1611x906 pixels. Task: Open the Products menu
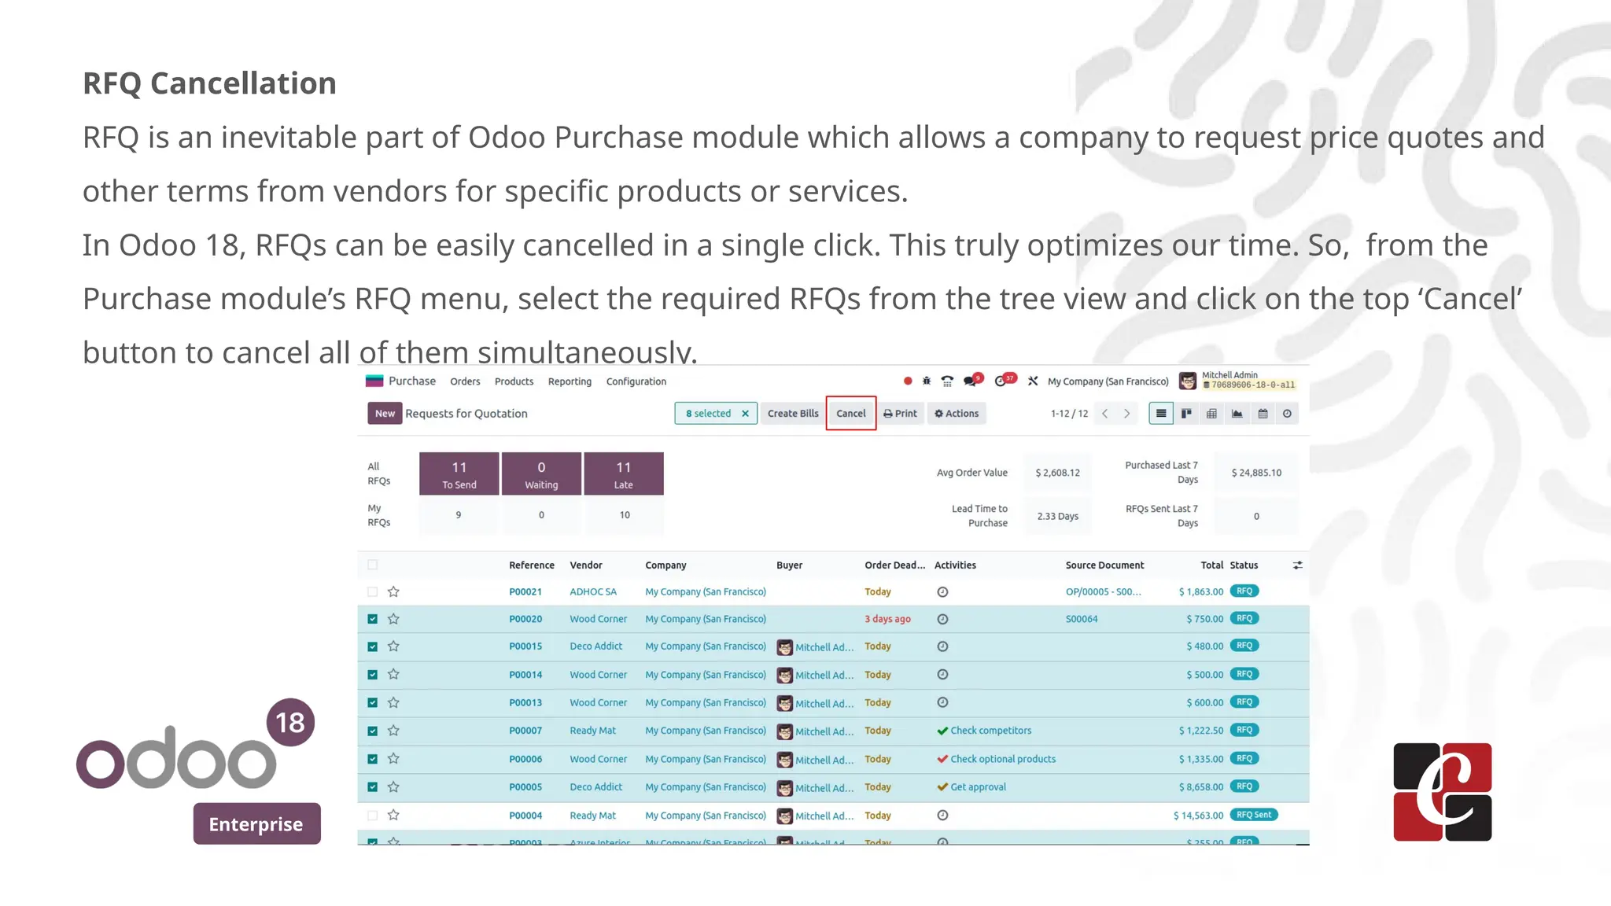(x=514, y=381)
